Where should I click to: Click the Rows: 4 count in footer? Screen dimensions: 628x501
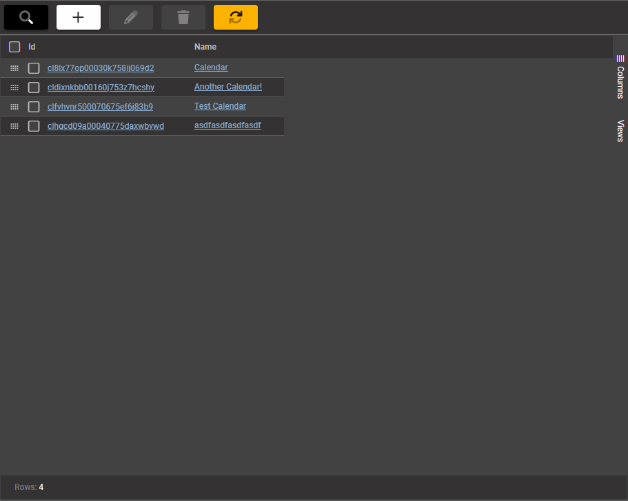[x=29, y=487]
